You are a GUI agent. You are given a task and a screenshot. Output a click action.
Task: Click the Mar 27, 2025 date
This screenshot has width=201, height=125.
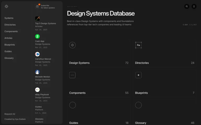[x=41, y=47]
